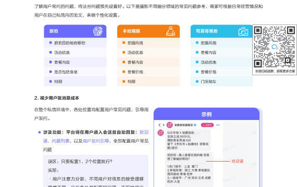Screen dimensions: 297x187
Task: Click the suitcase icon on 旅拍 card
Action: pyautogui.click(x=98, y=31)
